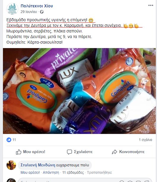Screen dimensions: 157x182
Task: Click the 29 Ιουνίου post date link
Action: pos(29,12)
